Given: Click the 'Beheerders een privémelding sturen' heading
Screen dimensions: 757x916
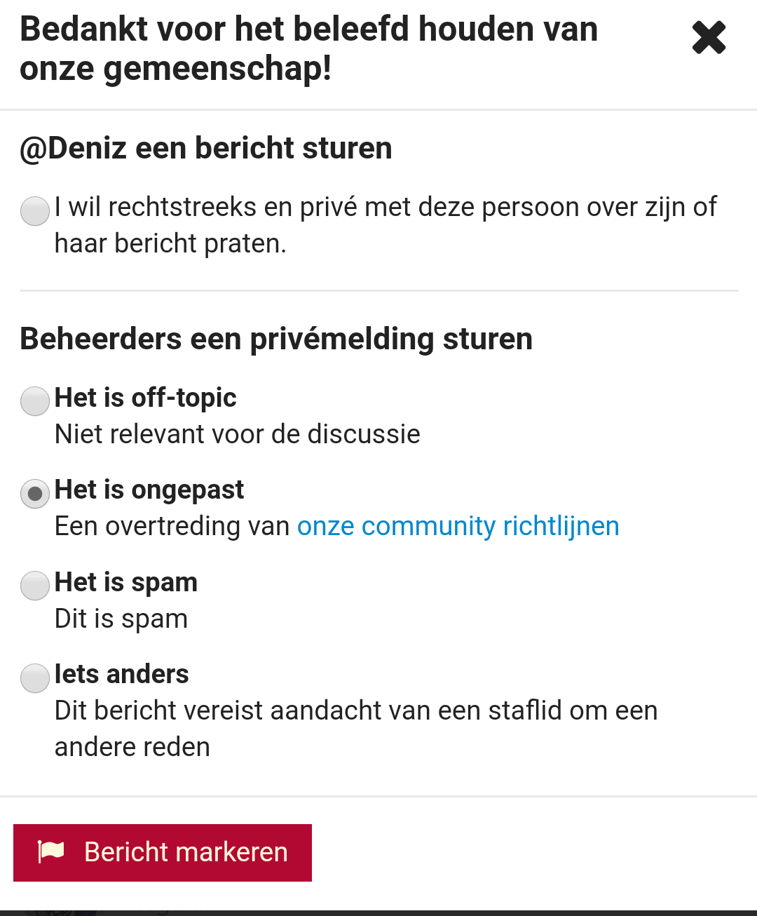Looking at the screenshot, I should (276, 339).
